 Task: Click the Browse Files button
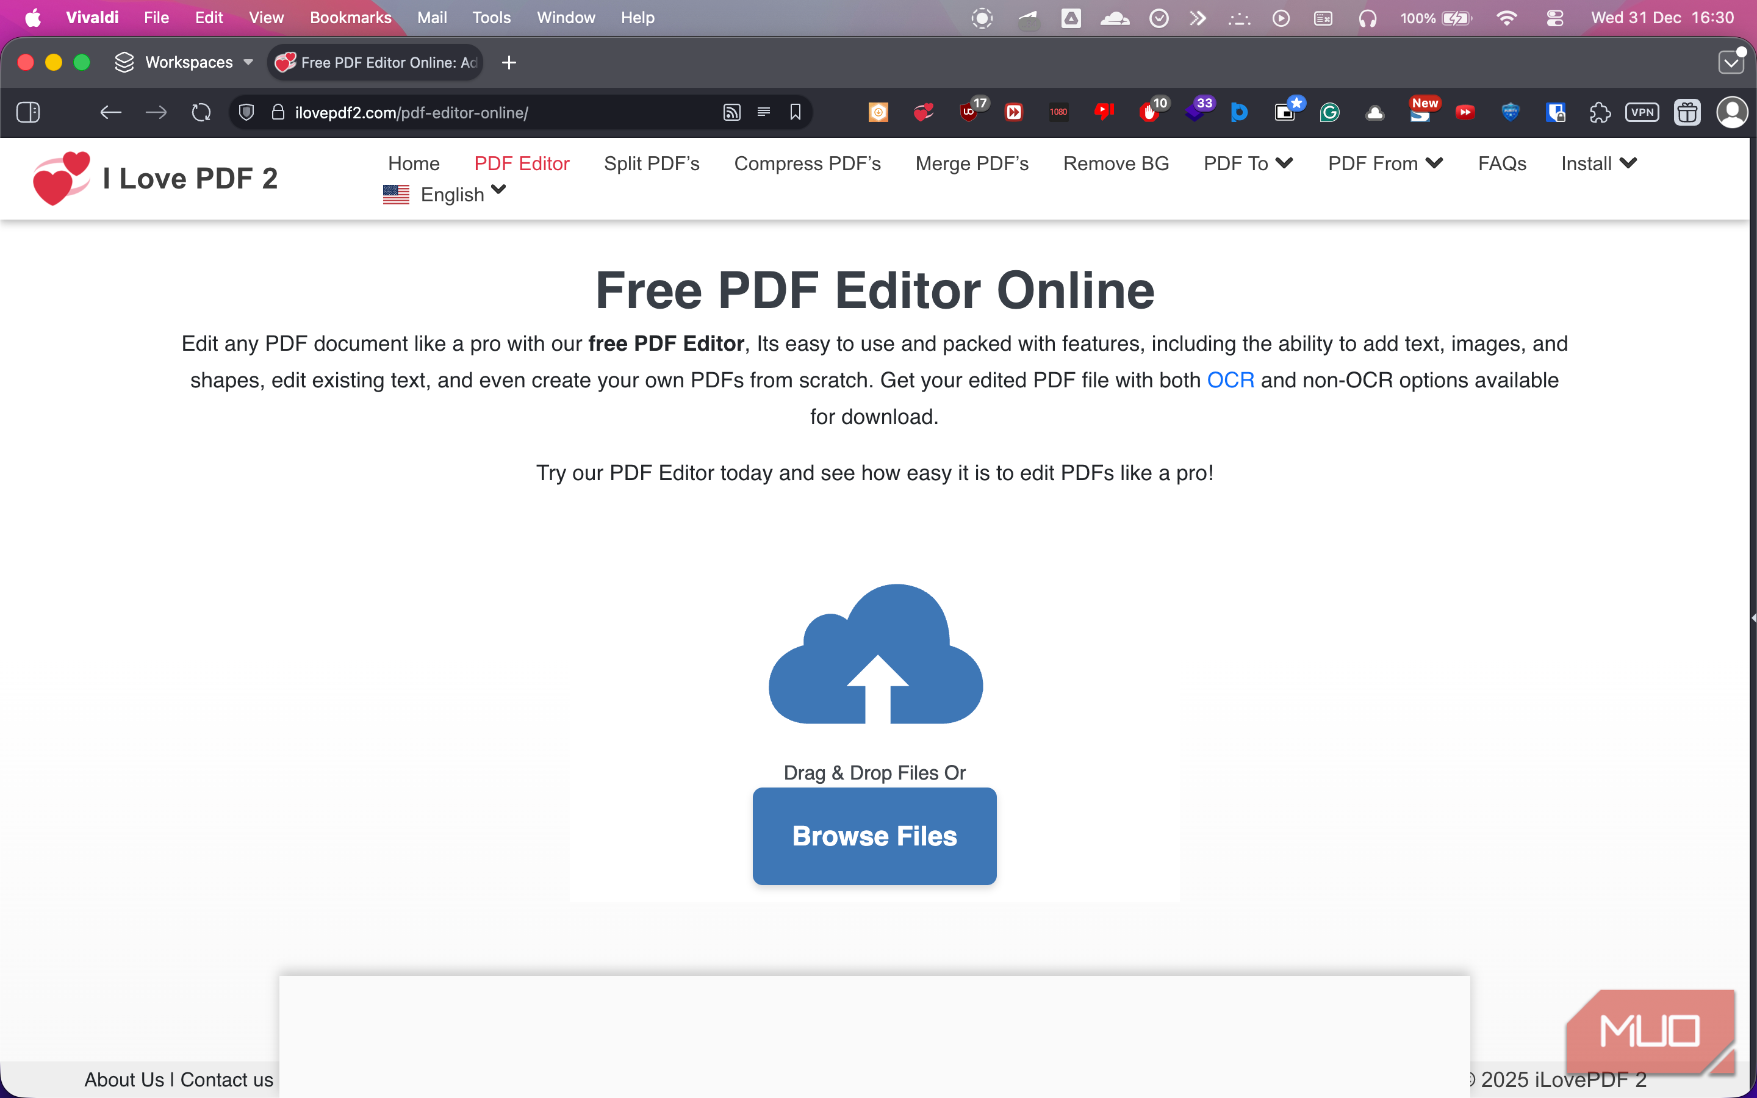[x=874, y=836]
